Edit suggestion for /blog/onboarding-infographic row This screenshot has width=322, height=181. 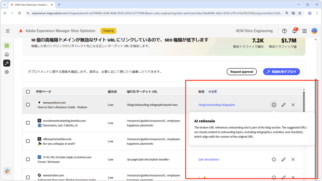pos(283,105)
